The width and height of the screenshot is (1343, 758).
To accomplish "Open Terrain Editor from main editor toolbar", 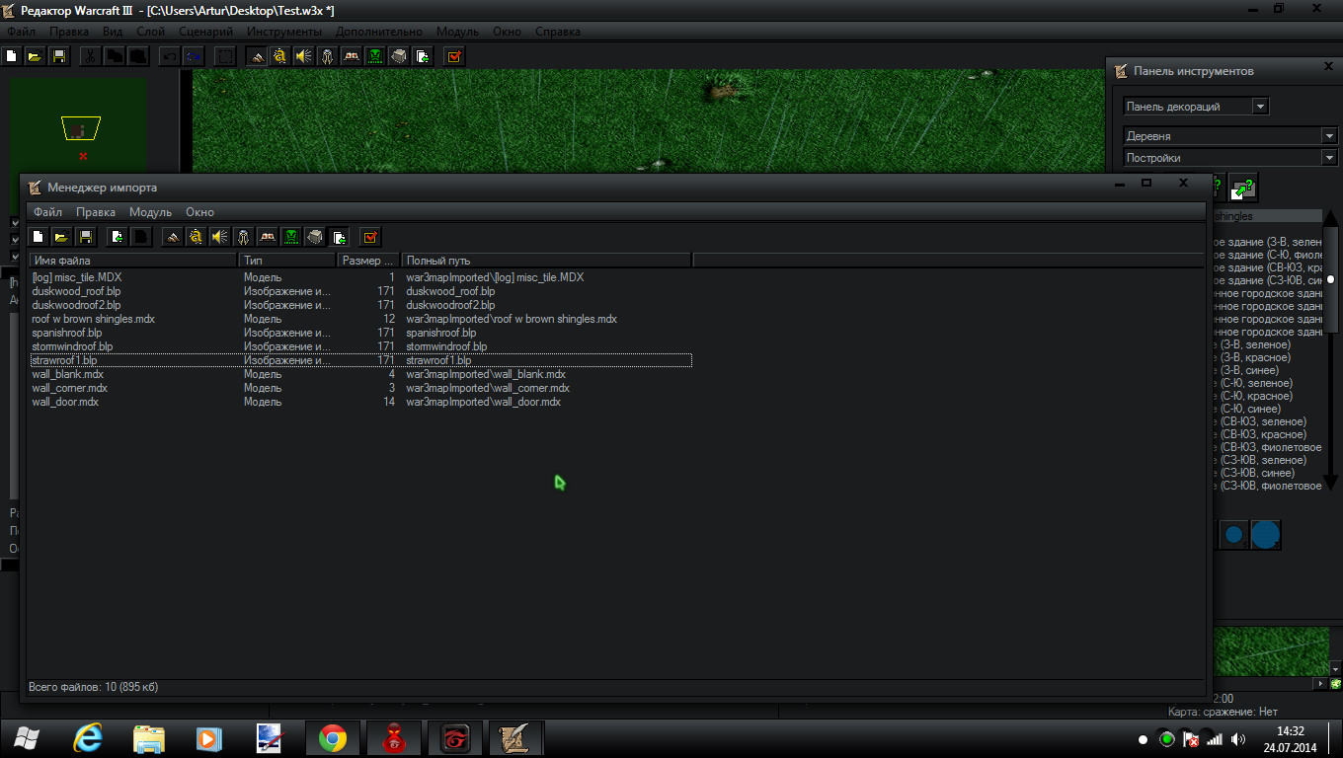I will [x=257, y=56].
